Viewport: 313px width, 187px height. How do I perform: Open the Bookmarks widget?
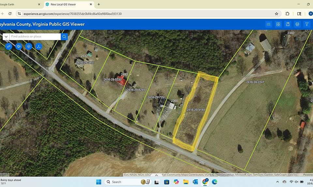coord(288,24)
